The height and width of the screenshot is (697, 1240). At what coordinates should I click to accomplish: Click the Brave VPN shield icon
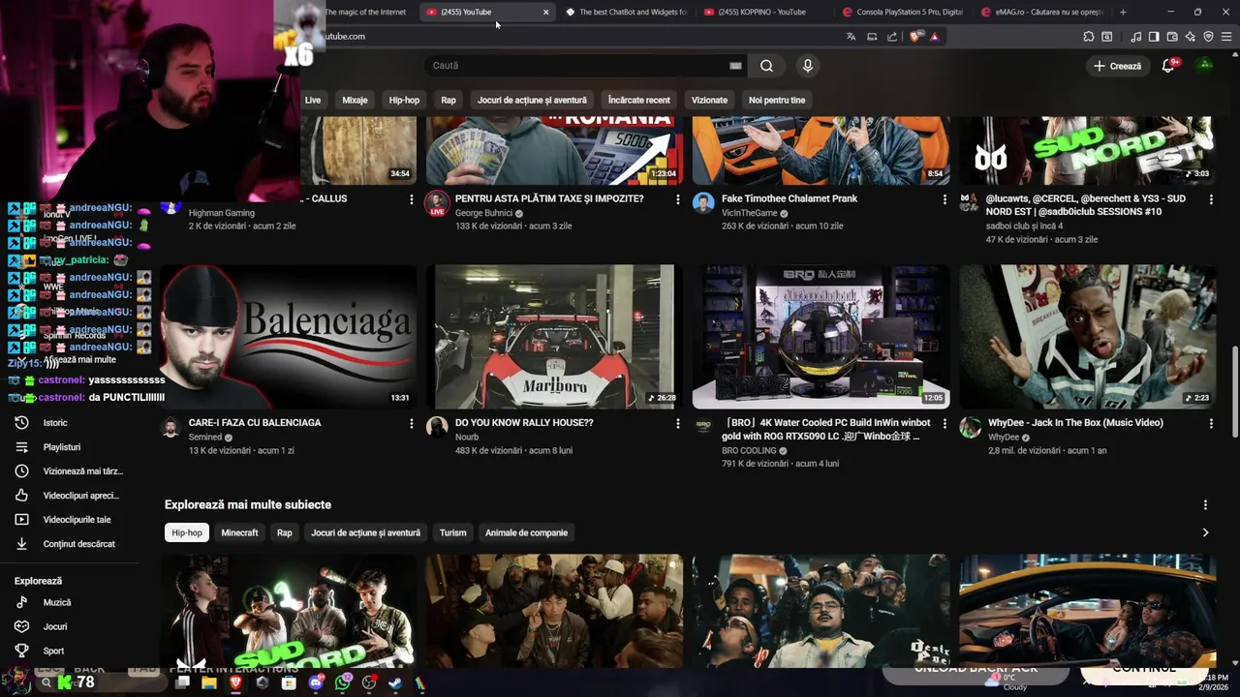tap(1208, 37)
